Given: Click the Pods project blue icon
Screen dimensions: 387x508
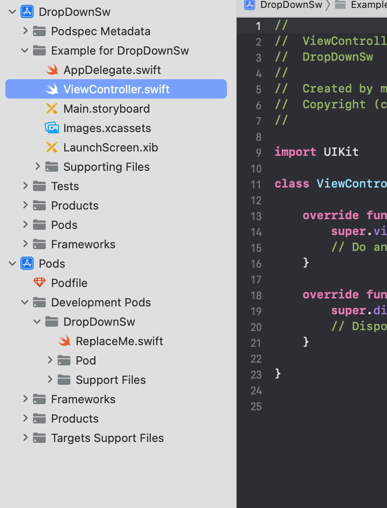Looking at the screenshot, I should pos(27,263).
